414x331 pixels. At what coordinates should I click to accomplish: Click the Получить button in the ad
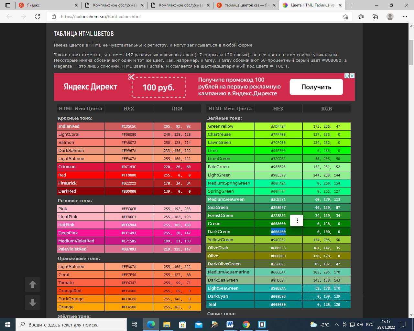click(x=316, y=87)
